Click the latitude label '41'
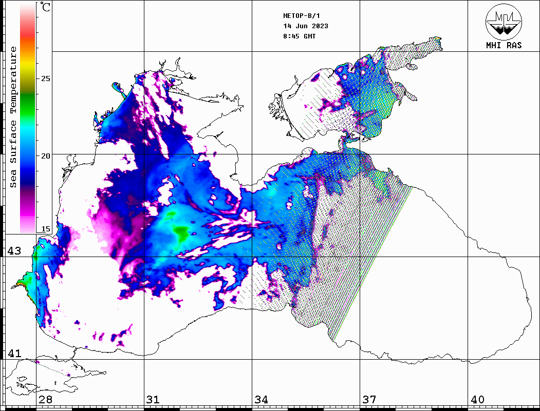The image size is (540, 411). 14,353
